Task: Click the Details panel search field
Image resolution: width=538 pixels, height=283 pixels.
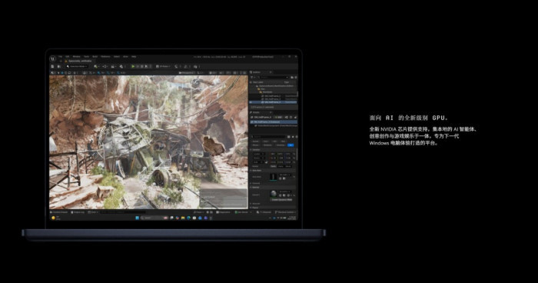Action: tap(268, 137)
